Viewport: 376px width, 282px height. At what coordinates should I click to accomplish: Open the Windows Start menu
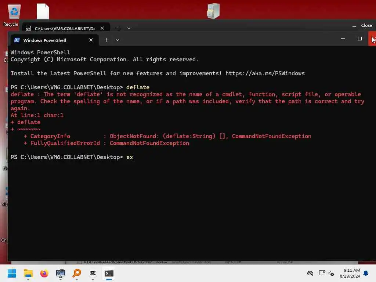[12, 273]
